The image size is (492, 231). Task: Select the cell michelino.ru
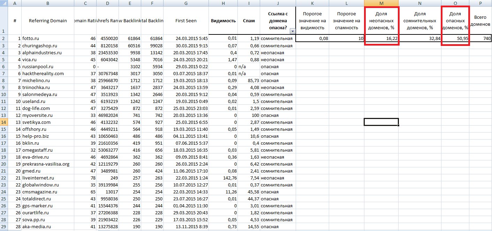(47, 80)
